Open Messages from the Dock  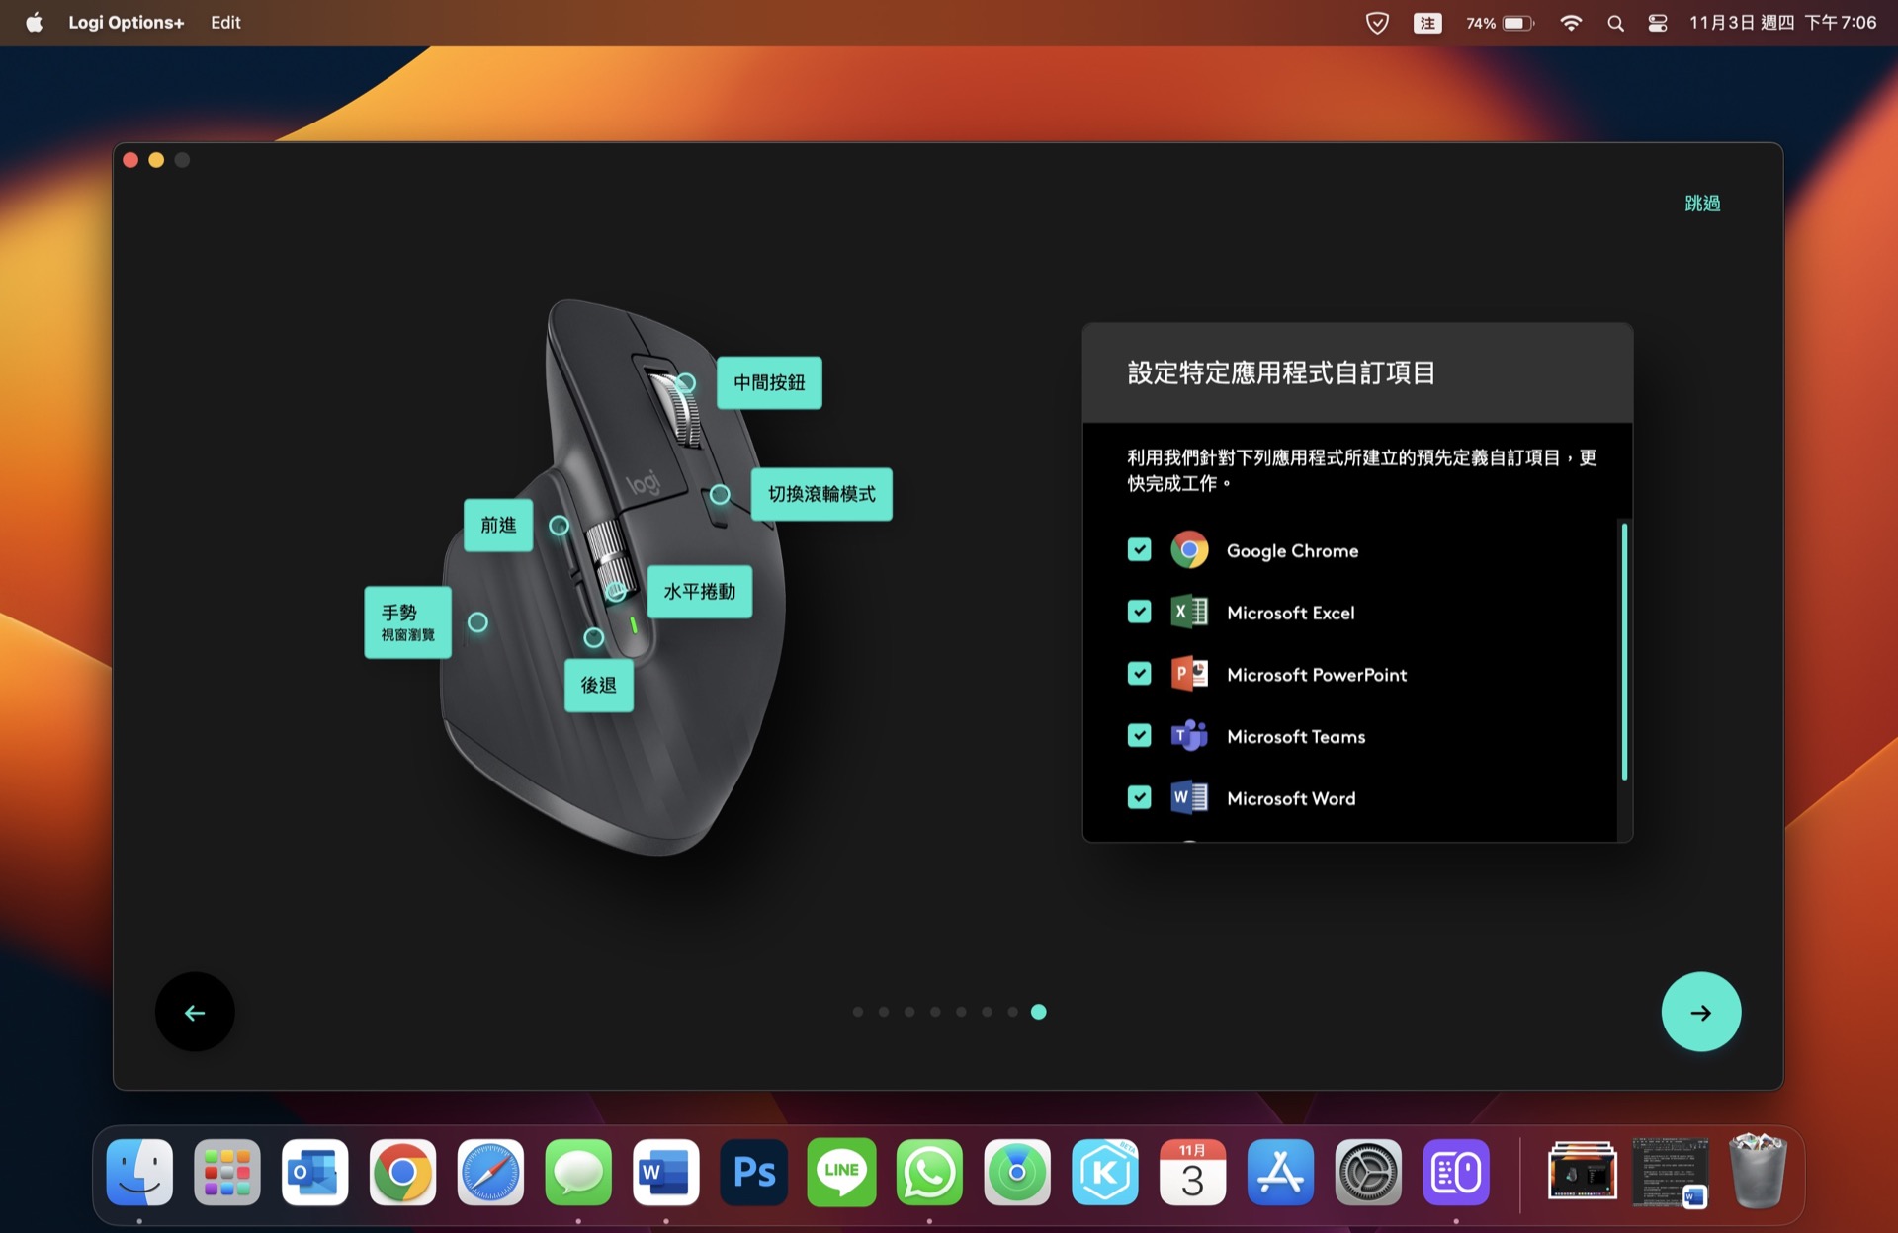pyautogui.click(x=578, y=1173)
